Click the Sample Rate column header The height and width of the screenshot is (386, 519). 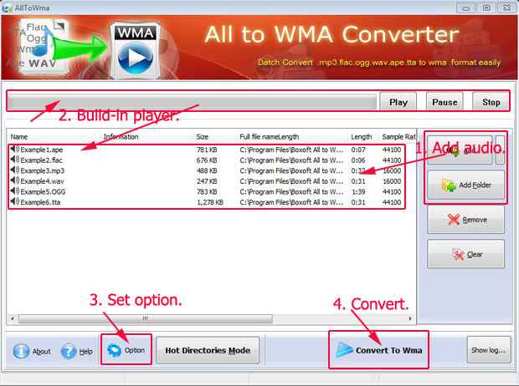tap(398, 137)
